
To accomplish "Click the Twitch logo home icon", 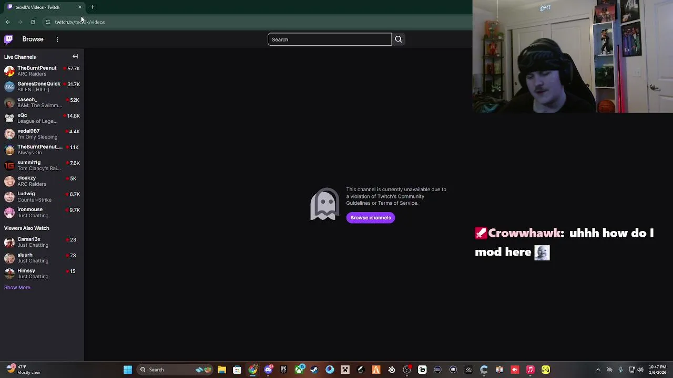I will tap(8, 39).
